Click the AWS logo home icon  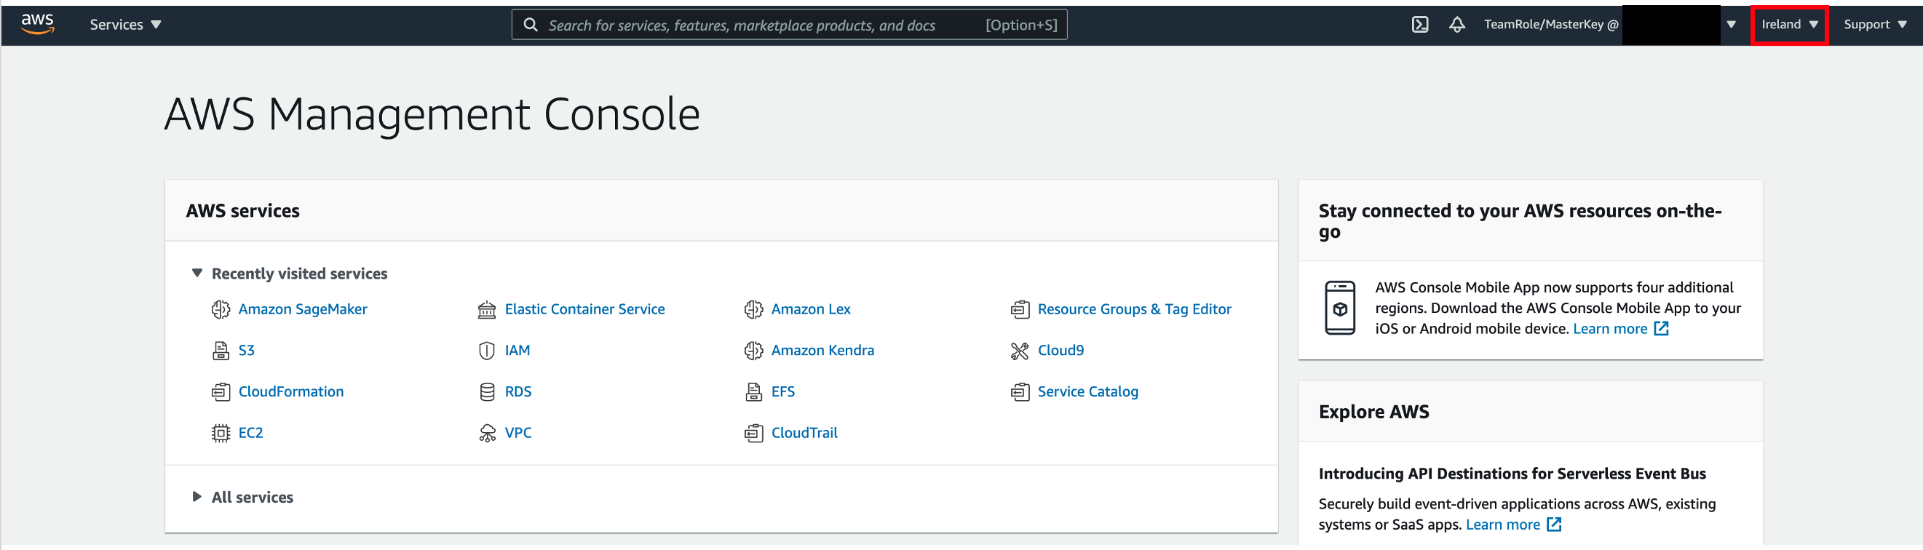coord(37,24)
